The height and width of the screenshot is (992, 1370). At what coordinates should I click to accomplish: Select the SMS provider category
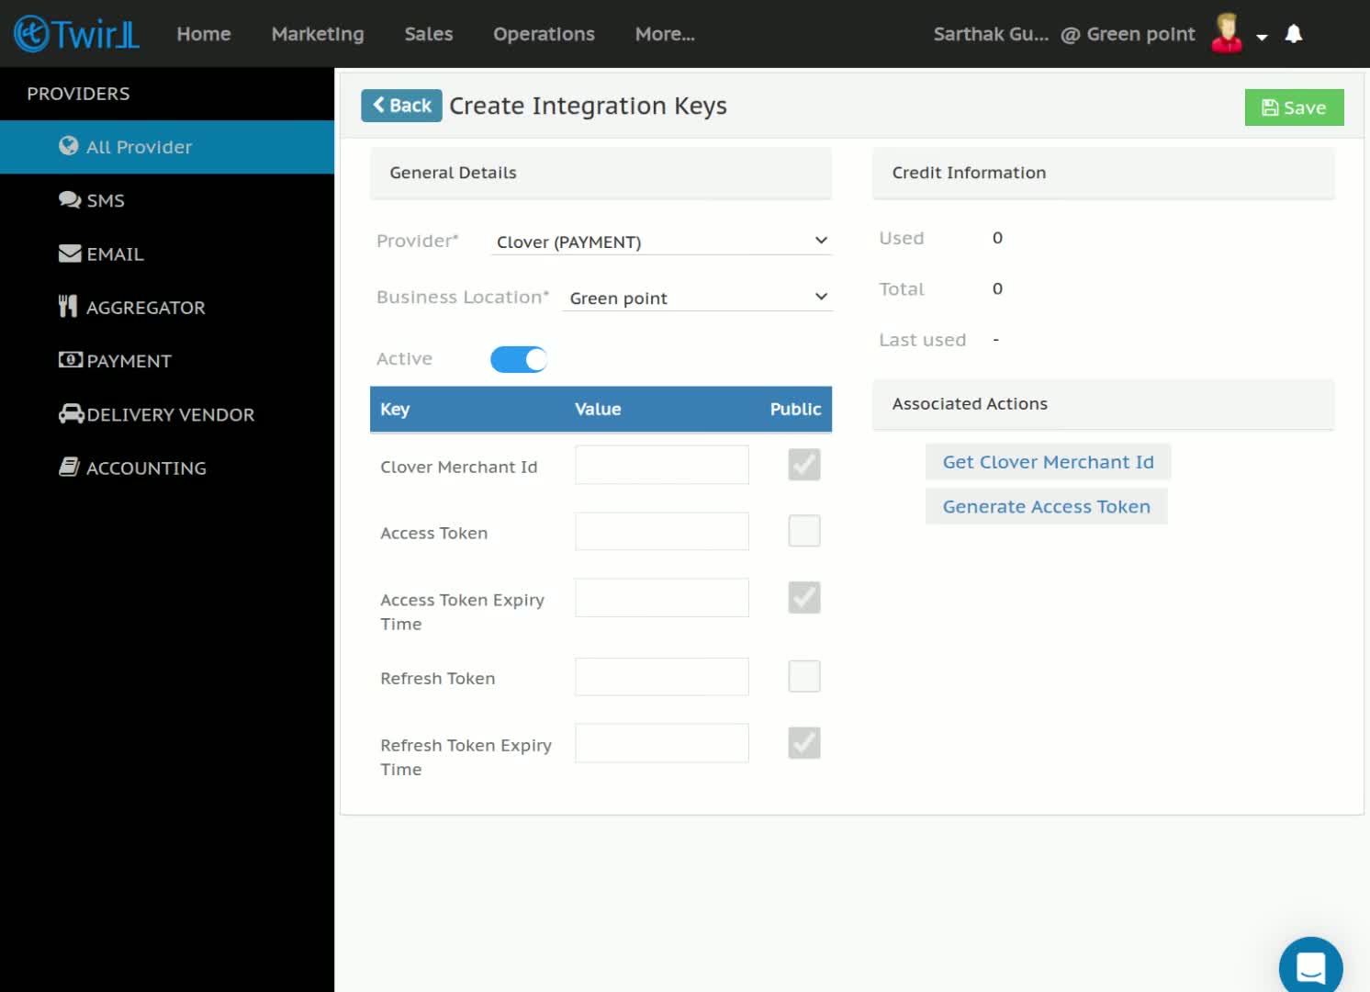point(167,200)
